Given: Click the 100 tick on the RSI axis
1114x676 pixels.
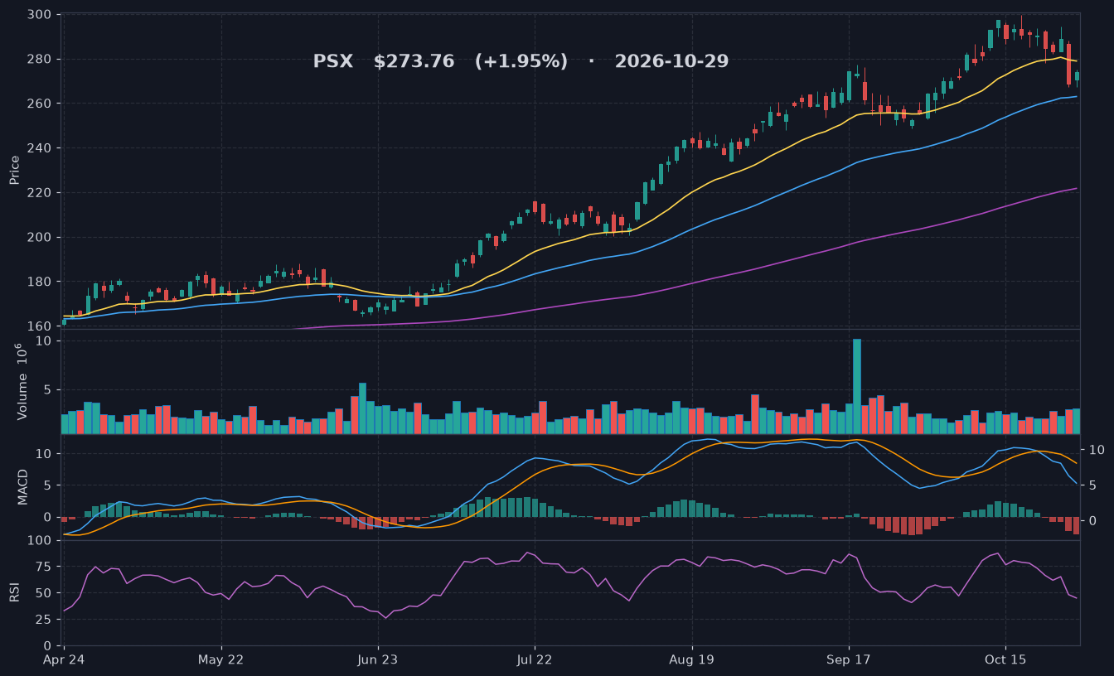Looking at the screenshot, I should click(40, 540).
